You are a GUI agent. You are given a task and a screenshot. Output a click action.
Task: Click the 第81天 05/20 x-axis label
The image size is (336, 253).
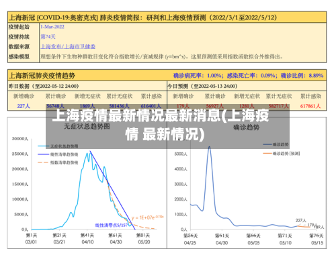tap(144, 239)
